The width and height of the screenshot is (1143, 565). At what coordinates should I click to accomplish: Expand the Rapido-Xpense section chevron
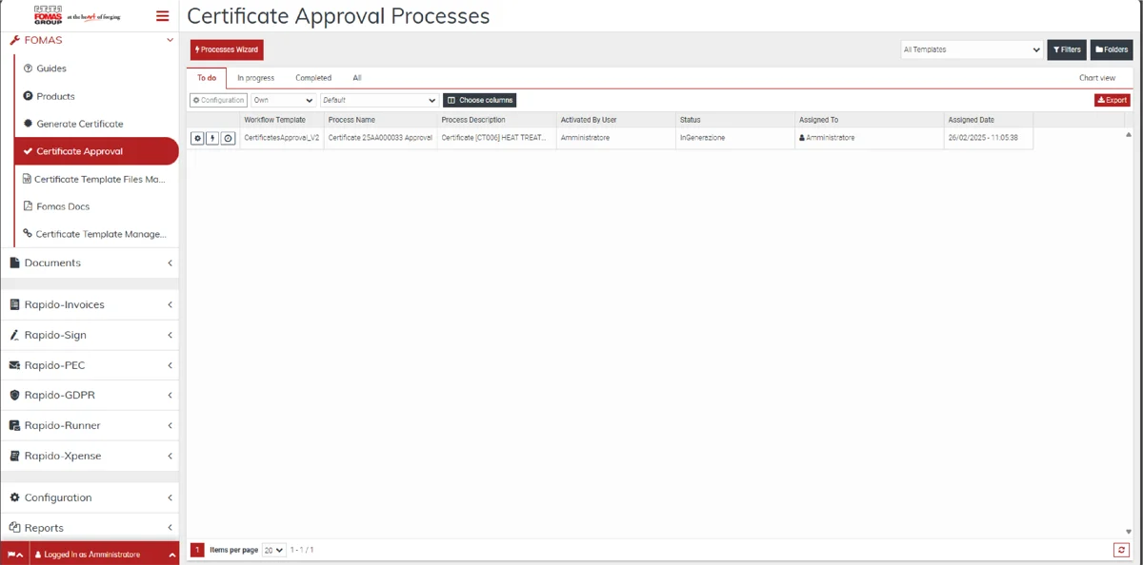tap(170, 457)
